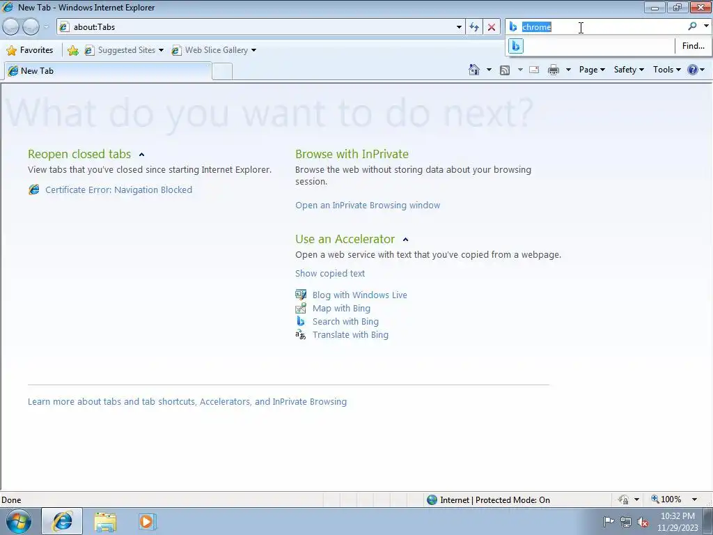Click Search with Bing accelerator
Screen dimensions: 713x535
[345, 321]
